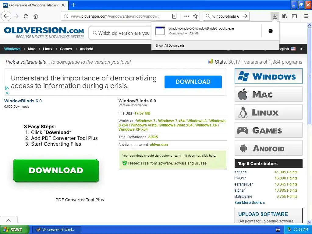
Task: Open contributor alpha1 profile
Action: coord(240,190)
